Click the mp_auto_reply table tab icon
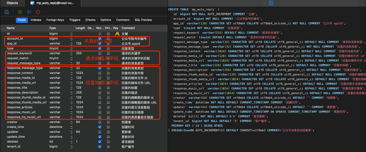The image size is (366, 152). pos(32,3)
